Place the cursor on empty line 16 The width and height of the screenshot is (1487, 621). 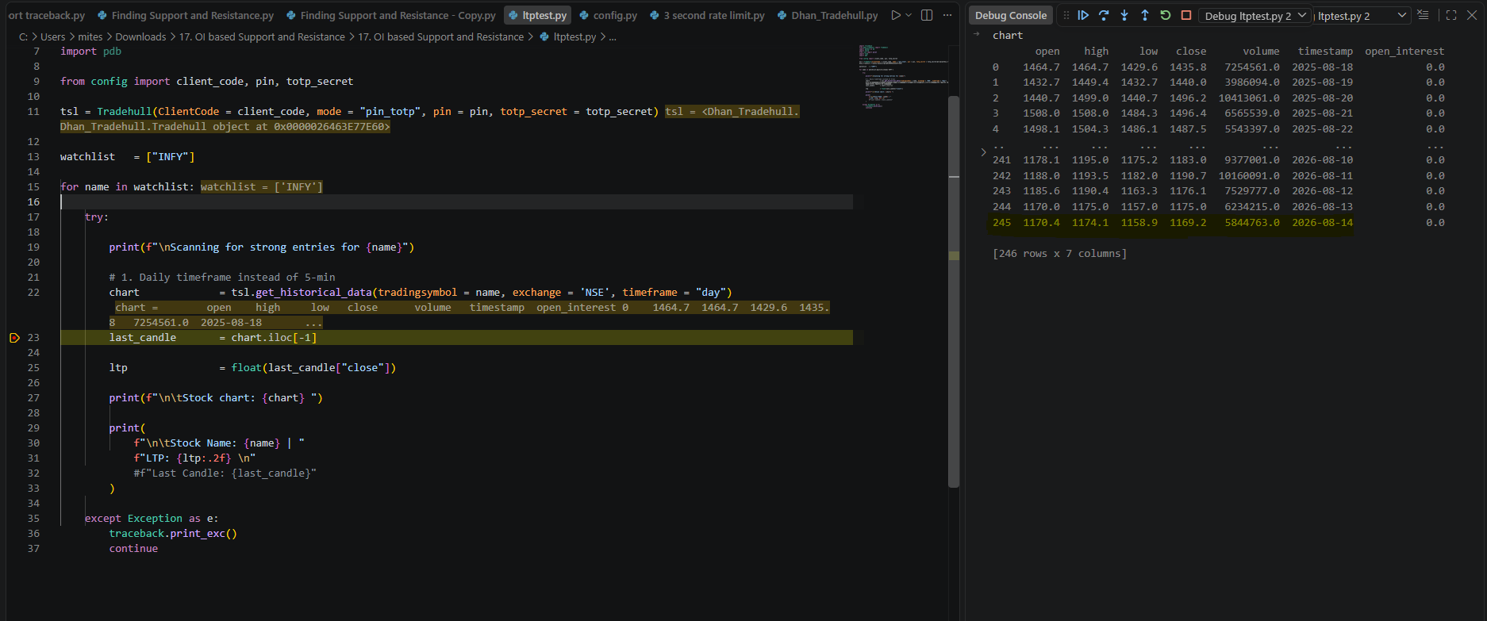456,202
